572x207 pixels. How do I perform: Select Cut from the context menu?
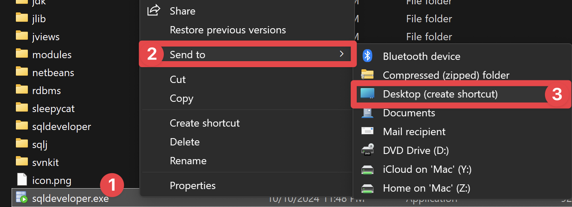(x=178, y=80)
